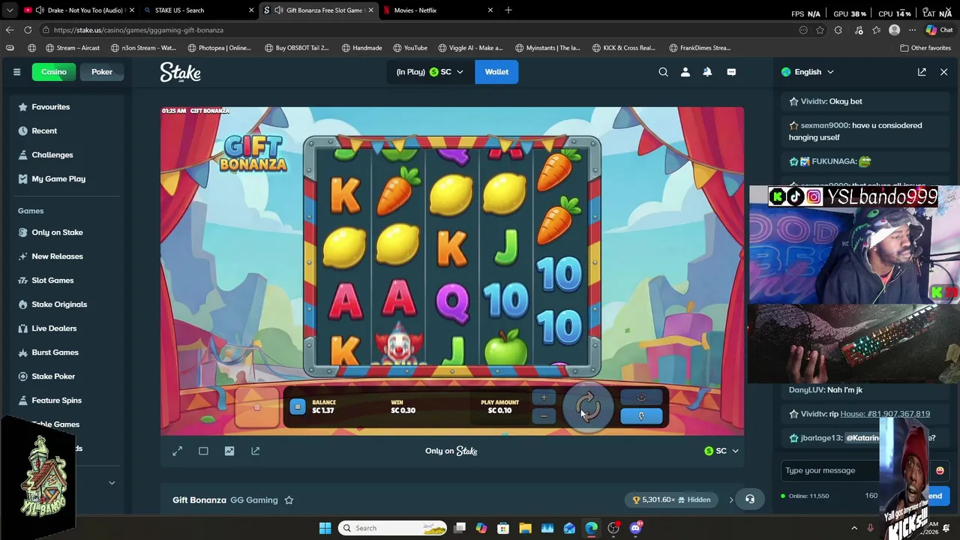The height and width of the screenshot is (540, 960).
Task: Open the House #81,907,367,819 bet link
Action: point(885,414)
